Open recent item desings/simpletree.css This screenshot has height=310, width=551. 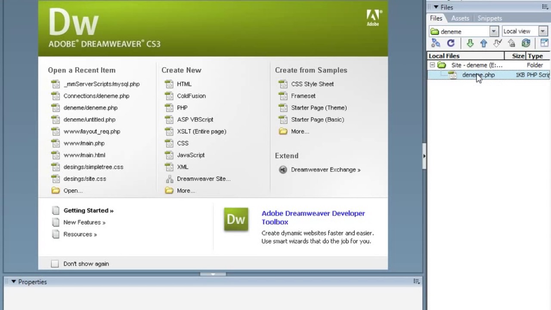coord(93,167)
